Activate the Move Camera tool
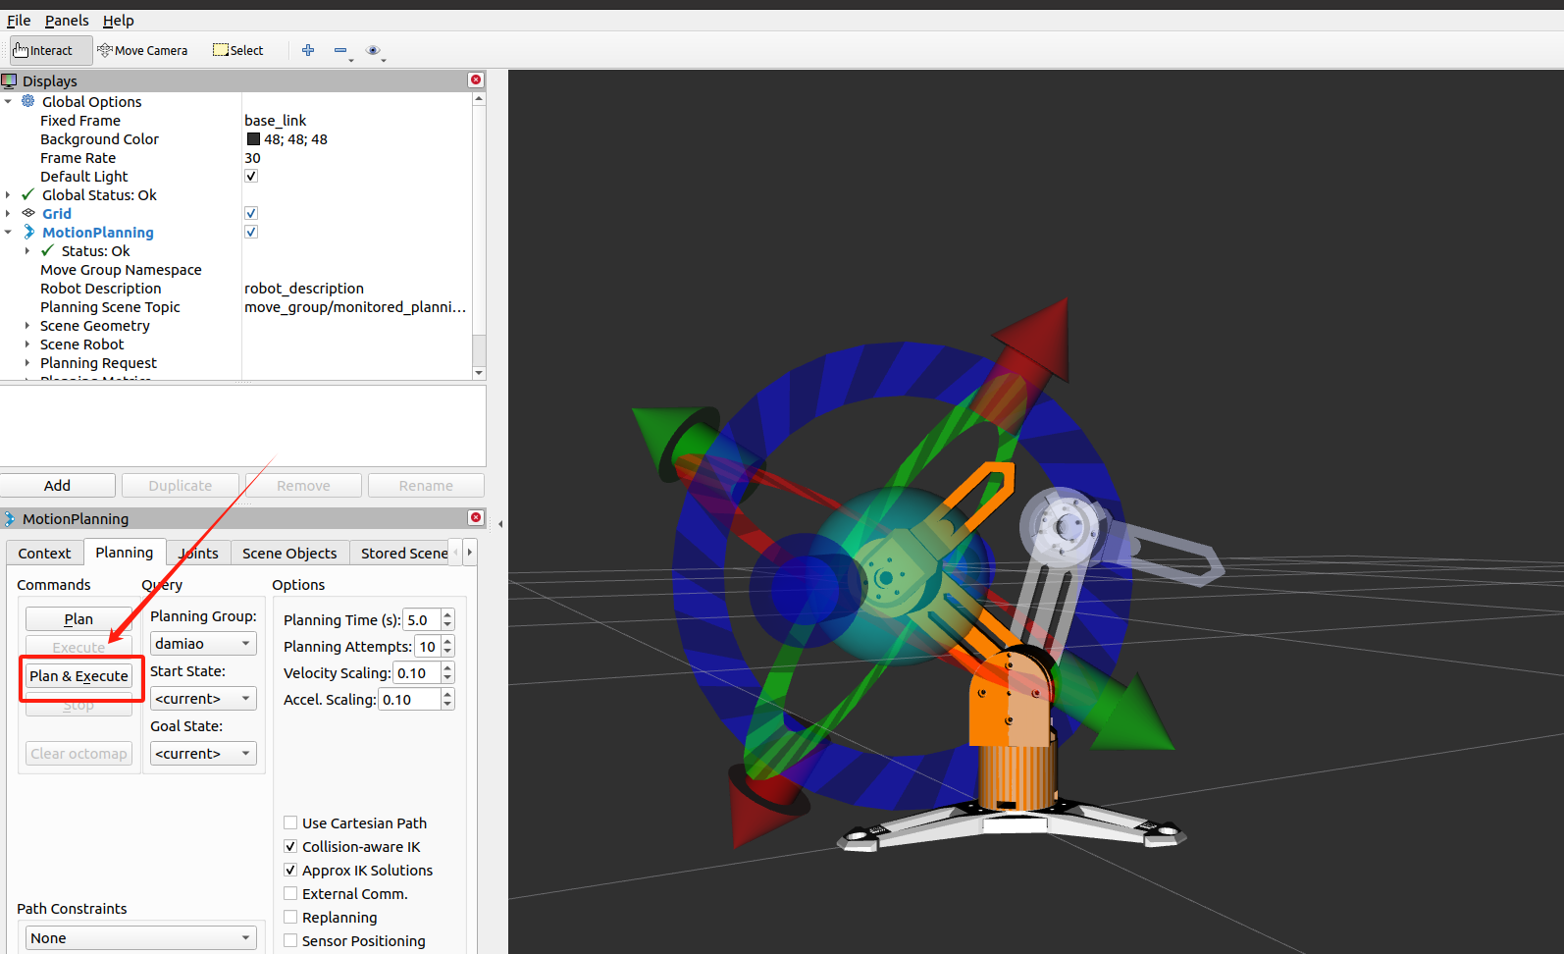Screen dimensions: 1564x954 tap(143, 50)
